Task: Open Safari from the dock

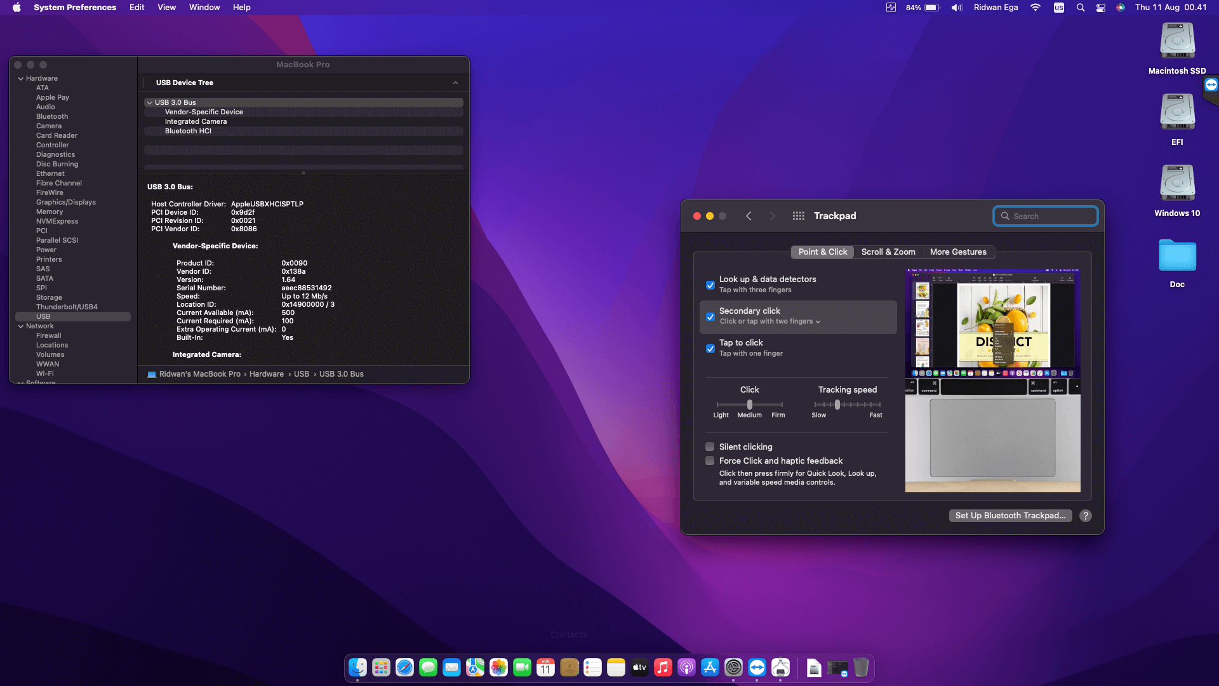Action: coord(404,668)
